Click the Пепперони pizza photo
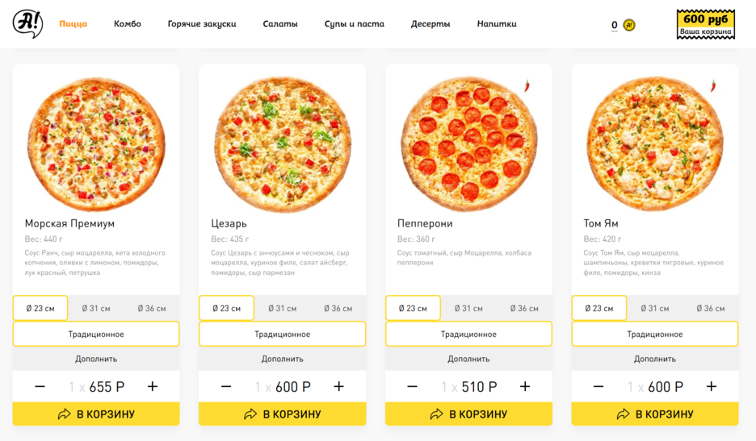The height and width of the screenshot is (441, 756). tap(468, 144)
